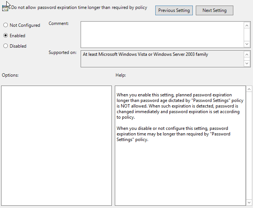Image resolution: width=253 pixels, height=208 pixels.
Task: Go to the Previous Setting
Action: coord(174,10)
